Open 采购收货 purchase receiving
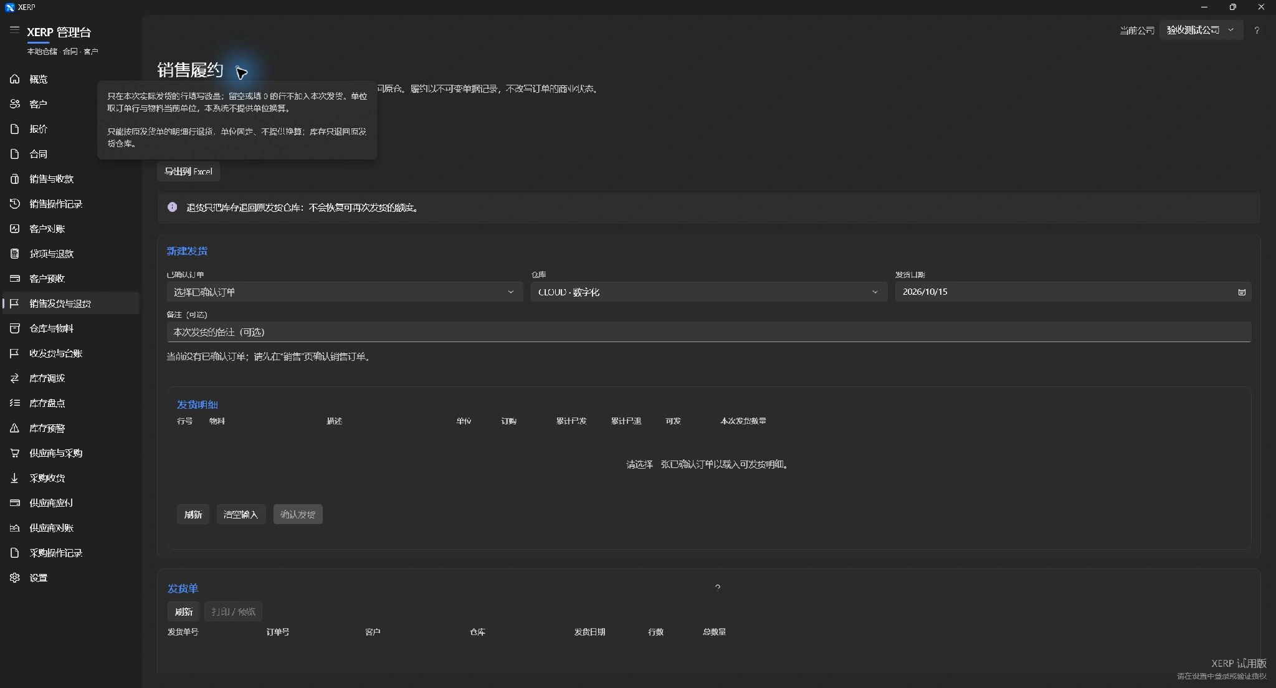 tap(70, 478)
